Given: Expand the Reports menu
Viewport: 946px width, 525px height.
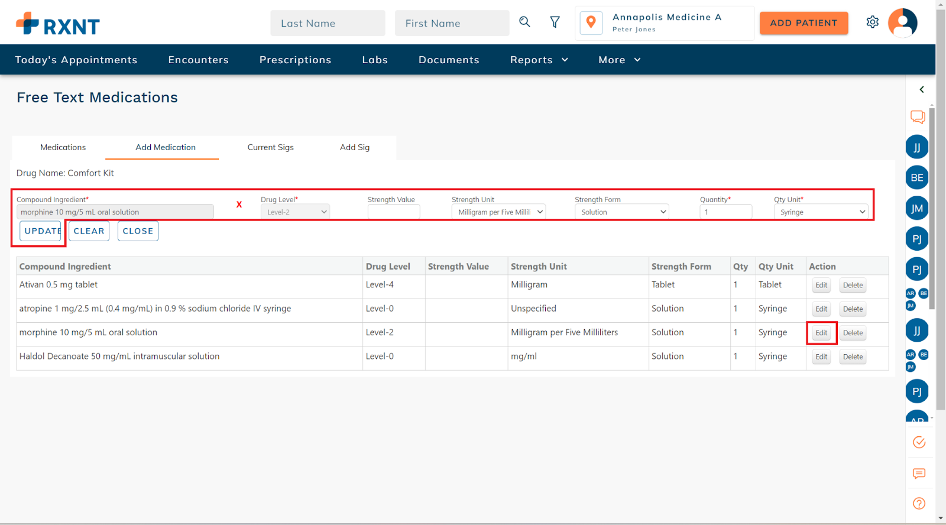Looking at the screenshot, I should 539,60.
